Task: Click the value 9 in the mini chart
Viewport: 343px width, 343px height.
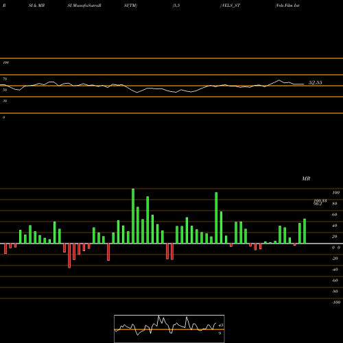Action: point(220,333)
